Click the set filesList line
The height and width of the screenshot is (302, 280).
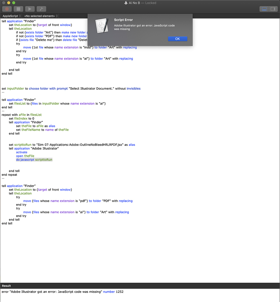57,104
